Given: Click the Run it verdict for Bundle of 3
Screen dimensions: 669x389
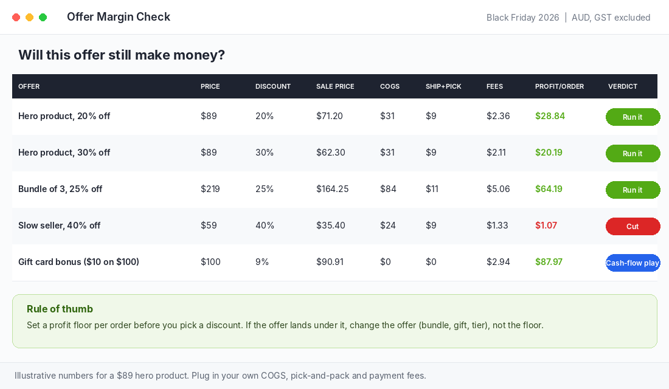Looking at the screenshot, I should (633, 190).
